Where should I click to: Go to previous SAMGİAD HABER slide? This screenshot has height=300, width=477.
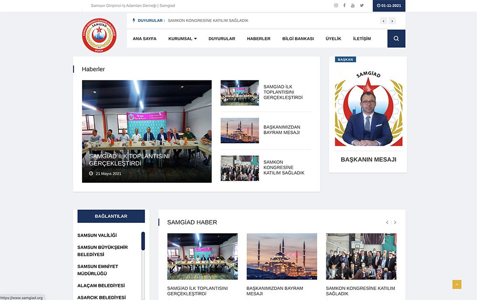click(387, 222)
